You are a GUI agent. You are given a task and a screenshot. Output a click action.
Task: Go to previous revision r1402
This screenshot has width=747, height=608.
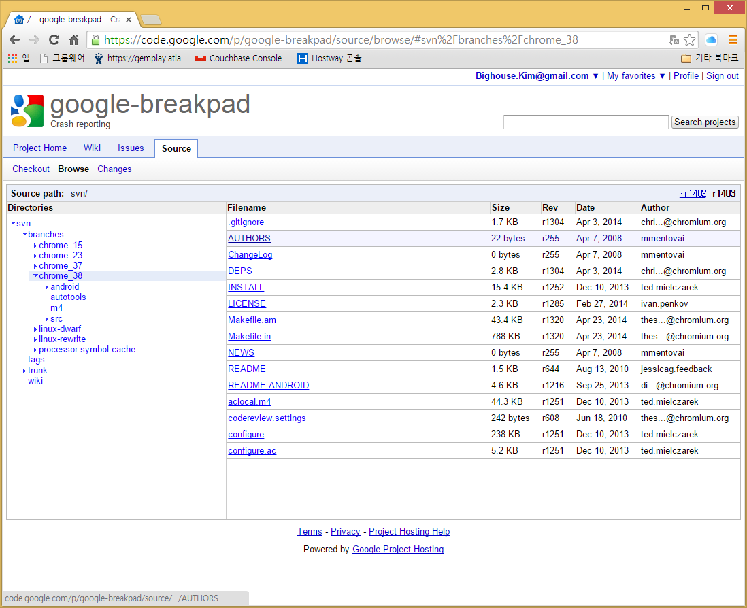pyautogui.click(x=693, y=193)
